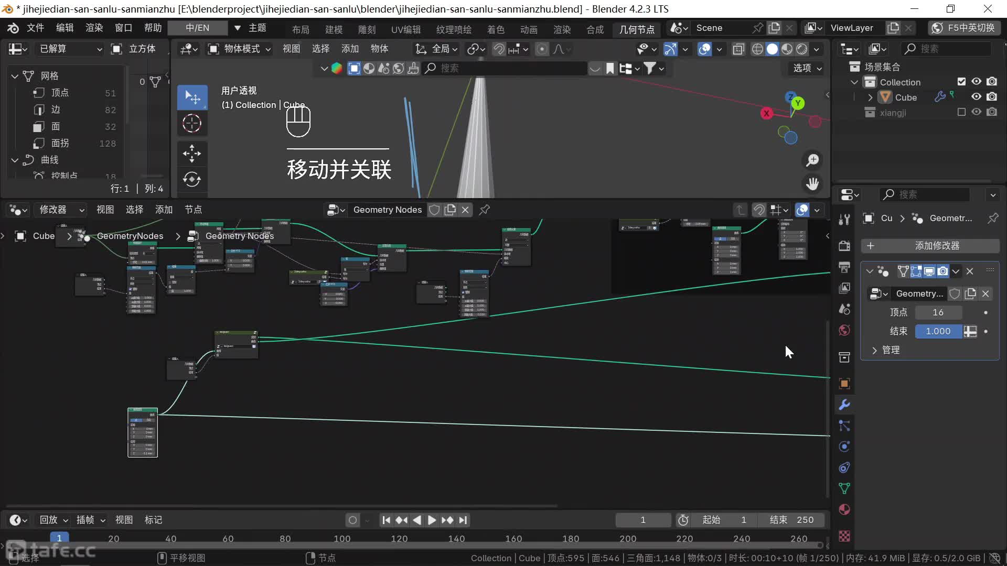Click the pan view hand icon
Image resolution: width=1007 pixels, height=566 pixels.
pos(812,184)
